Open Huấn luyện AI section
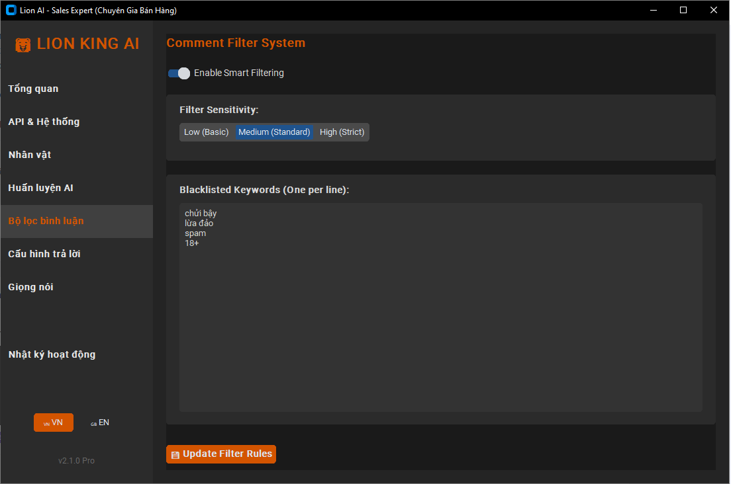 41,188
